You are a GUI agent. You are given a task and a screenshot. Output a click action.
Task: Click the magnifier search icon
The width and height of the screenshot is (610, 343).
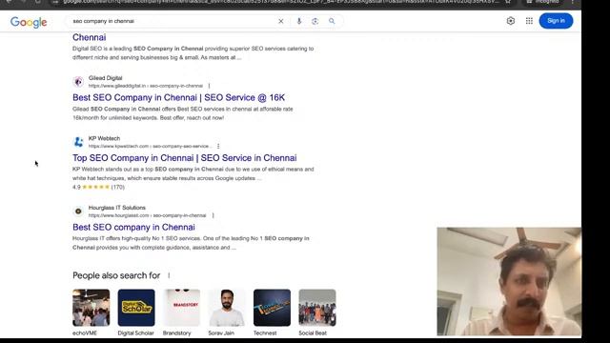332,21
